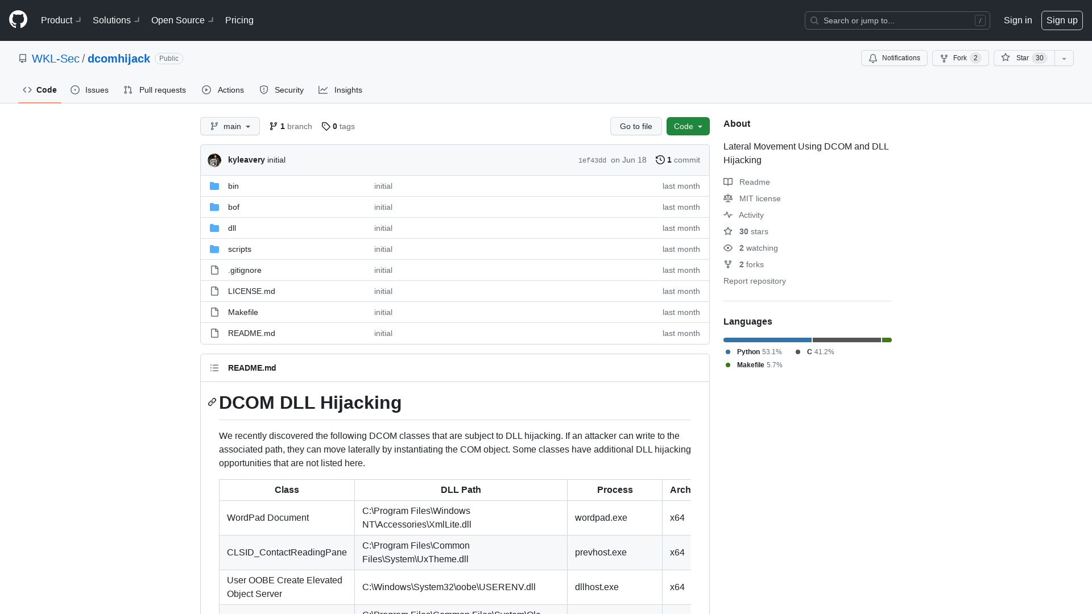Click kyleavery's avatar image

click(214, 160)
